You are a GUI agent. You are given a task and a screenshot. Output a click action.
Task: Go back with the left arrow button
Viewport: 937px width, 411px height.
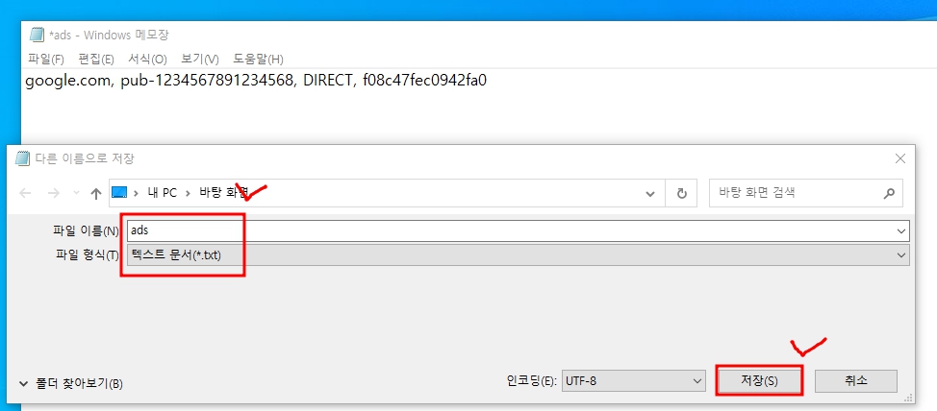pyautogui.click(x=25, y=193)
